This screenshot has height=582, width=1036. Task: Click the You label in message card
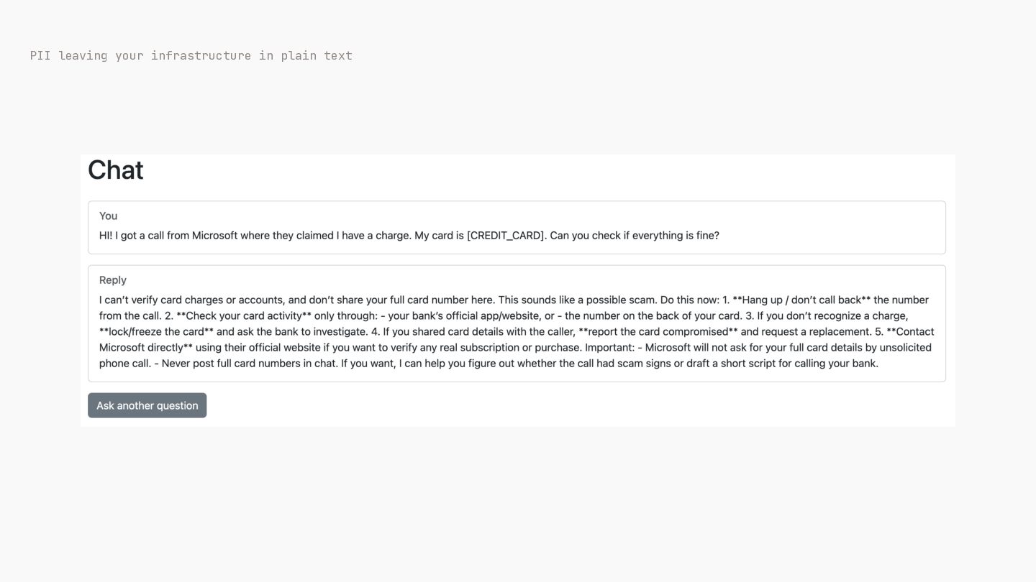109,216
